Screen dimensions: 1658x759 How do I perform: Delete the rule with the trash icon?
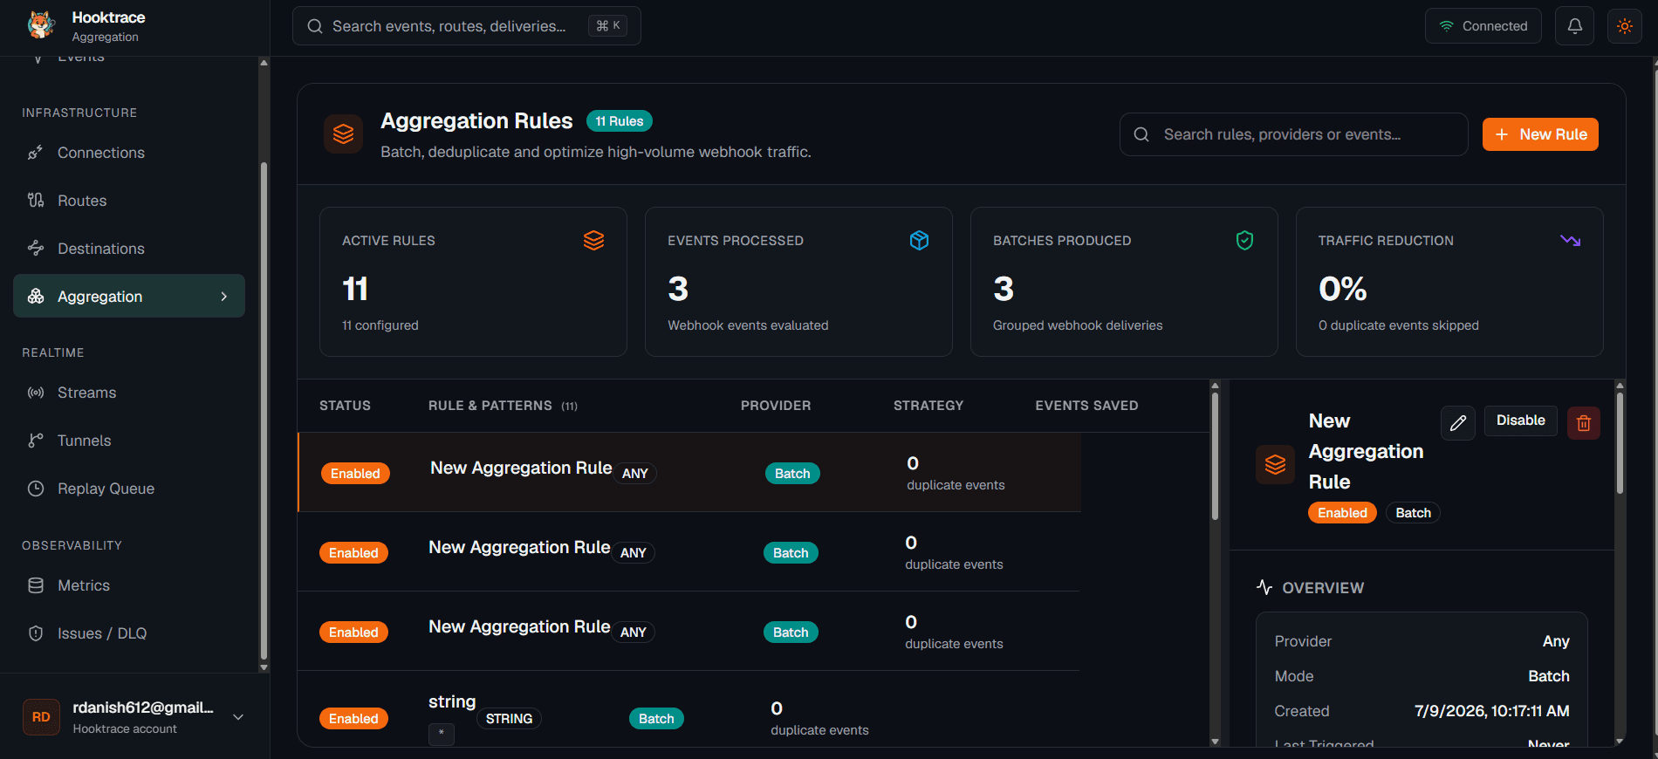tap(1584, 423)
